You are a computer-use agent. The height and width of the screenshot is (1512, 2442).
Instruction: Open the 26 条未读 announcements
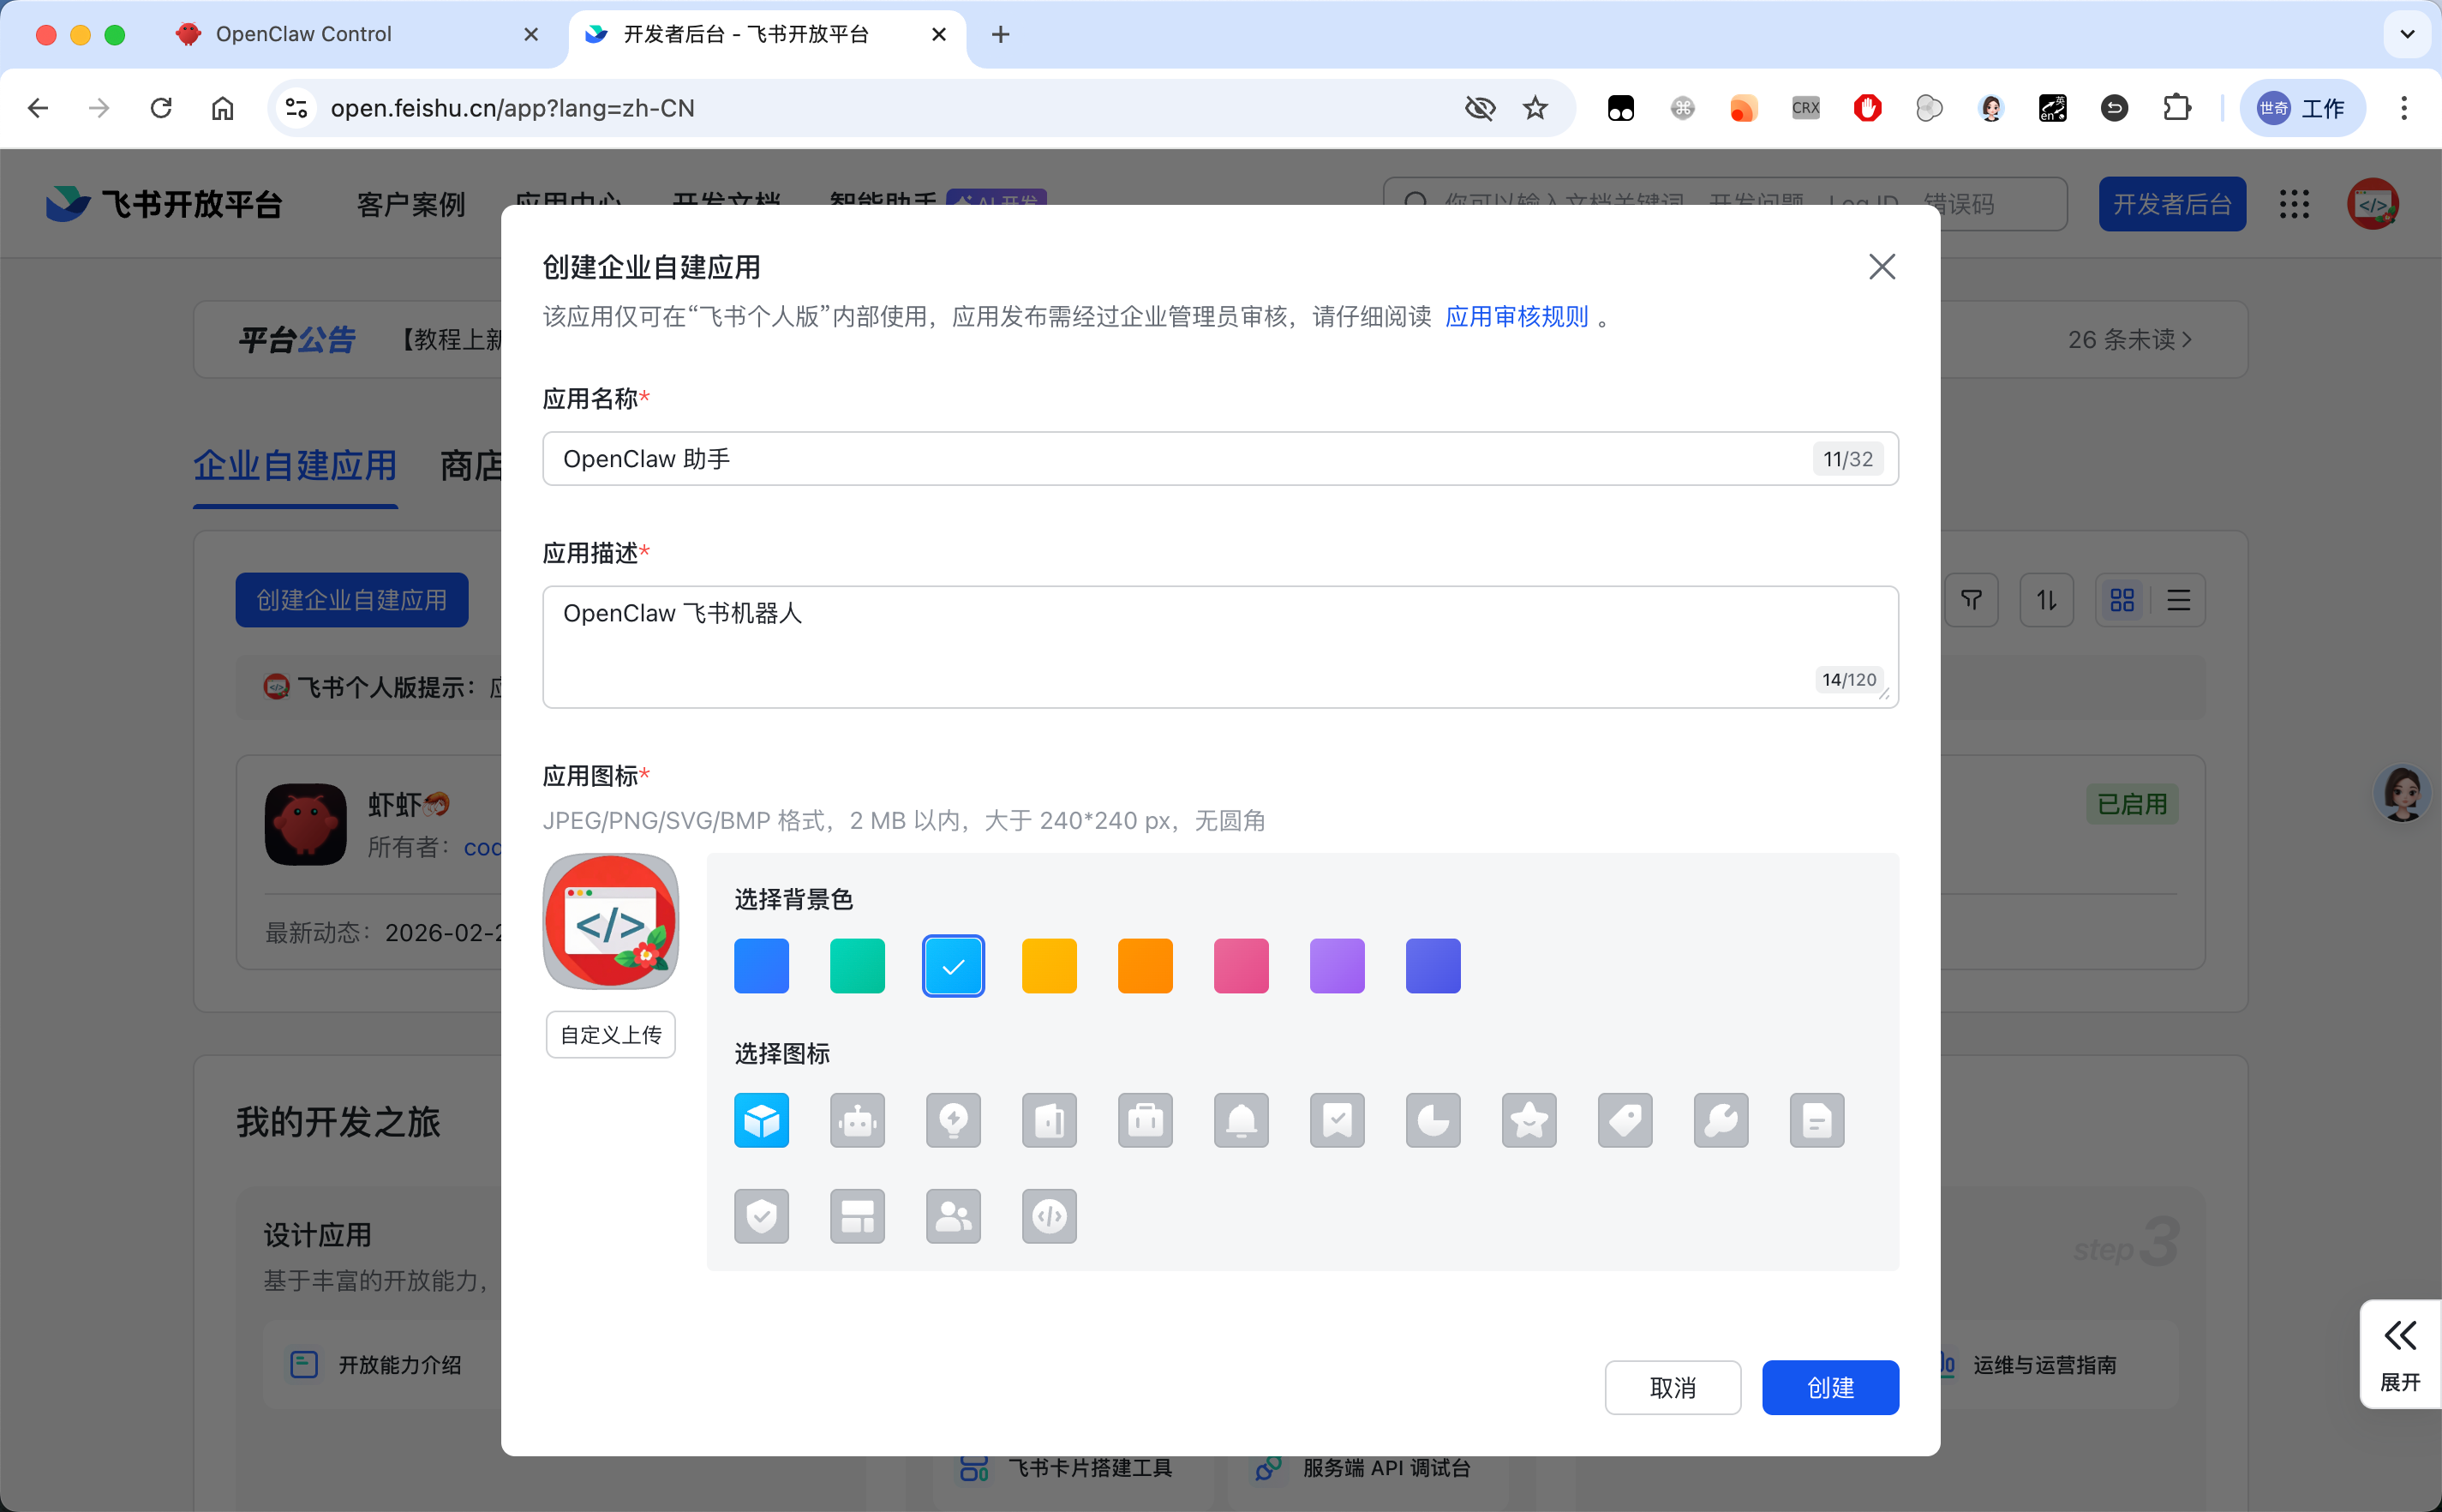pos(2130,339)
